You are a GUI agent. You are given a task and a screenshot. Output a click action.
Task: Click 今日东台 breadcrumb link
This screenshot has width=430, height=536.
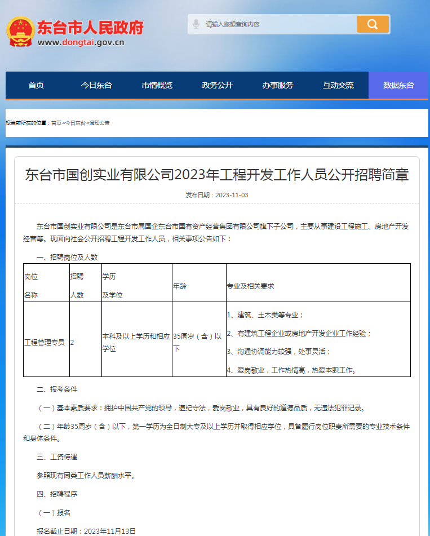coord(76,123)
